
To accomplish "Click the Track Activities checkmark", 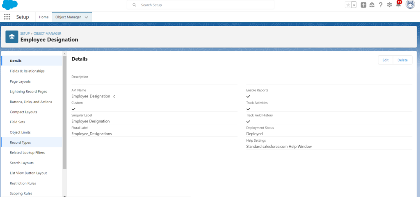I will (x=248, y=109).
